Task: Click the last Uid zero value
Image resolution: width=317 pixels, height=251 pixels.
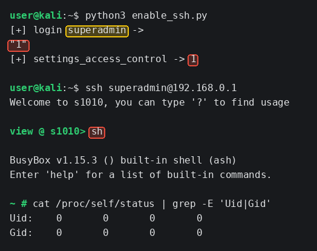Action: click(200, 218)
